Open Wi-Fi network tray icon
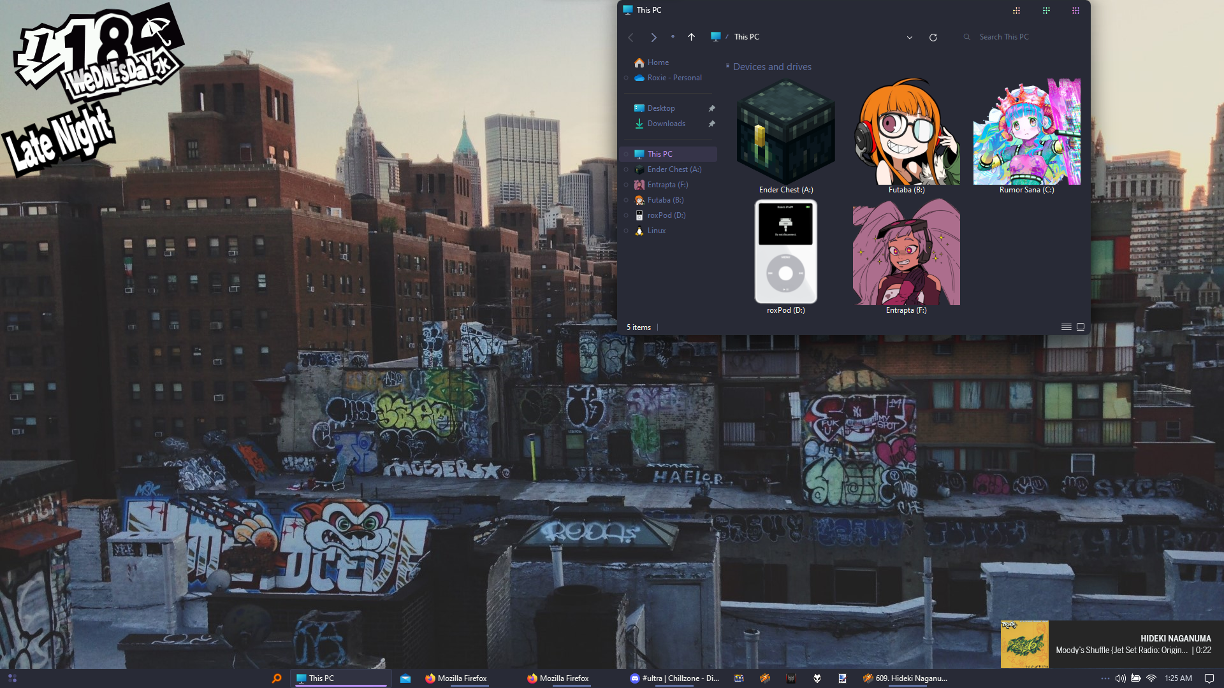 [1151, 678]
